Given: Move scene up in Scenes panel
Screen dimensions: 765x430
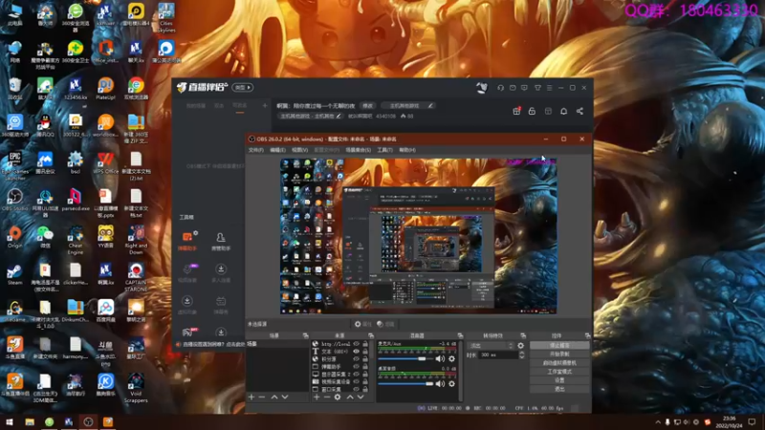Looking at the screenshot, I should pos(274,398).
